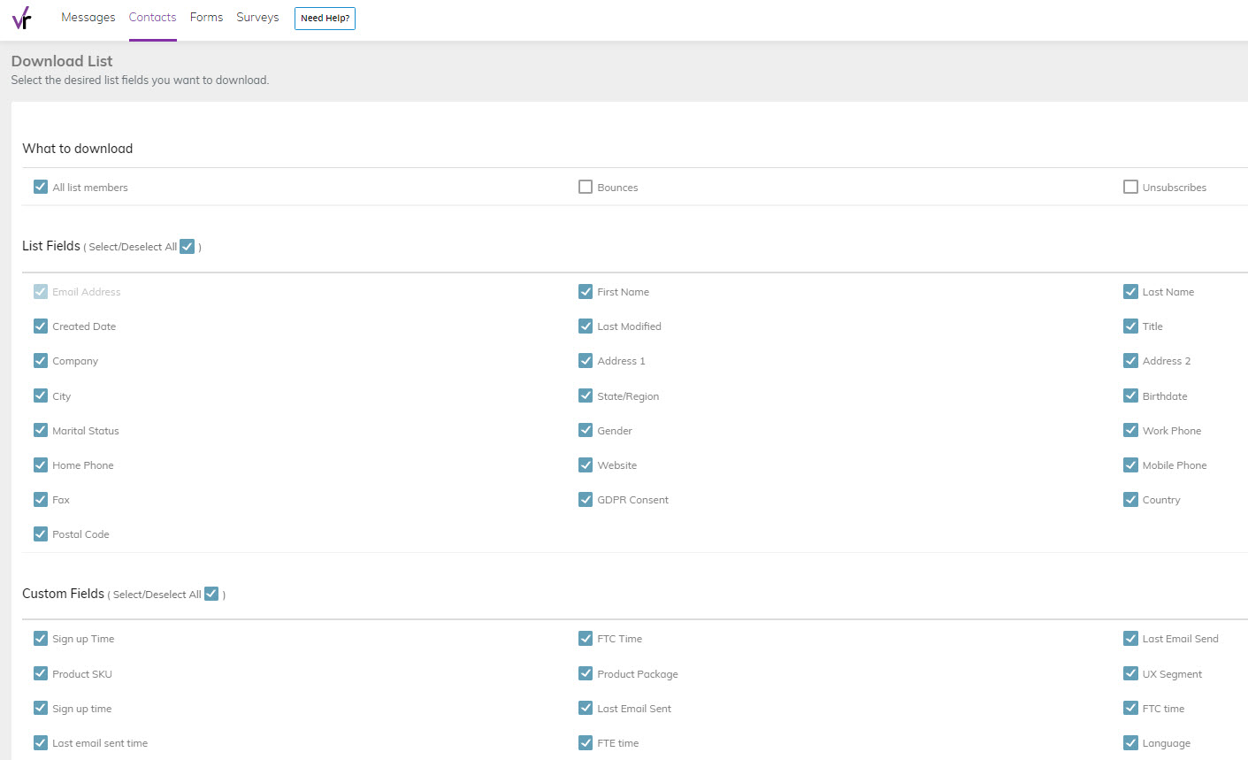
Task: Disable the State/Region checkbox
Action: pyautogui.click(x=586, y=395)
